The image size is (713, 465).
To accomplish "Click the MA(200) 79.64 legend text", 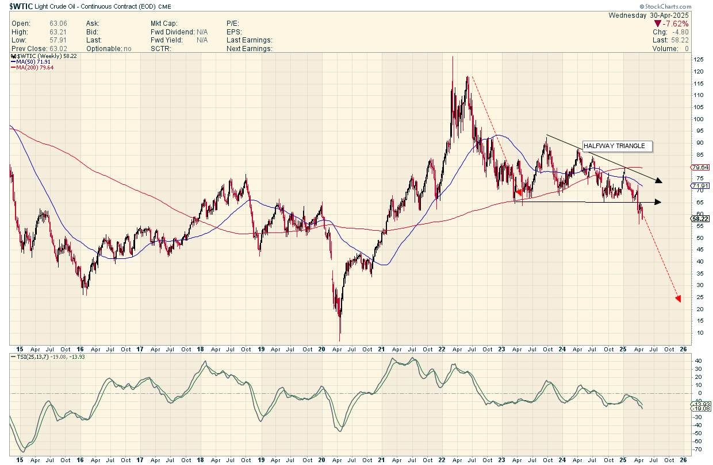I will click(x=36, y=67).
